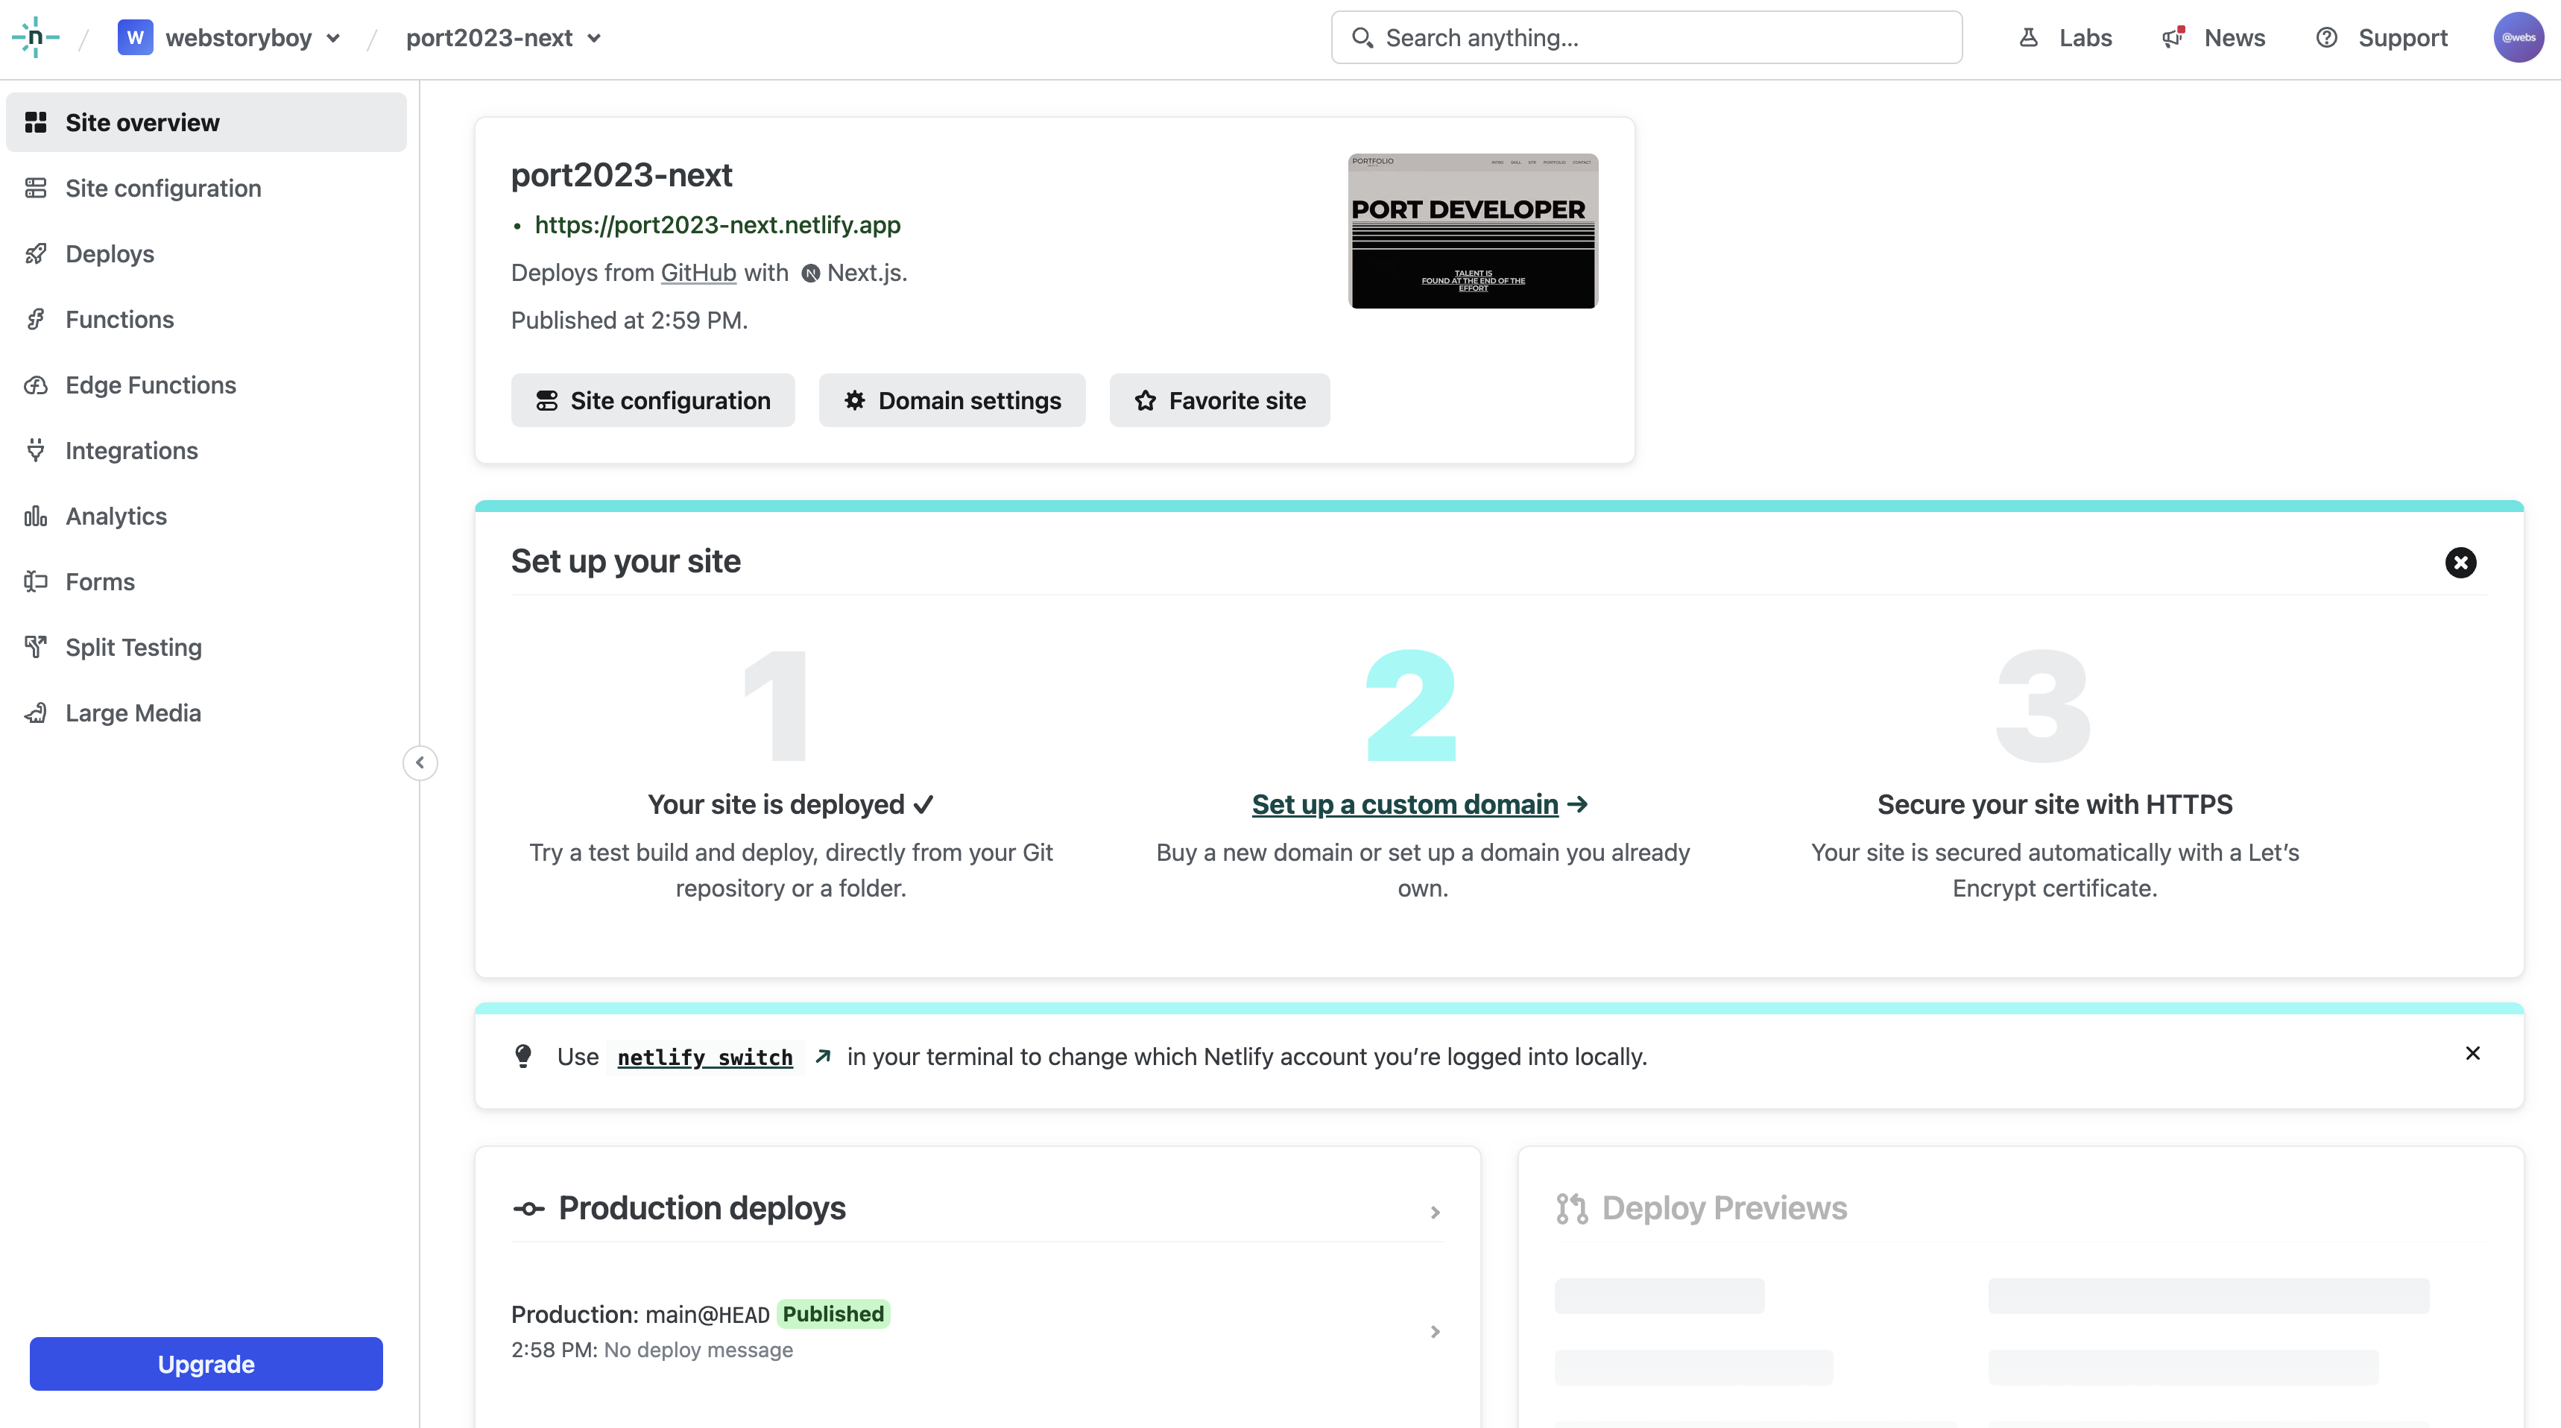Viewport: 2561px width, 1428px height.
Task: Dismiss the Set up your site panel
Action: [x=2459, y=563]
